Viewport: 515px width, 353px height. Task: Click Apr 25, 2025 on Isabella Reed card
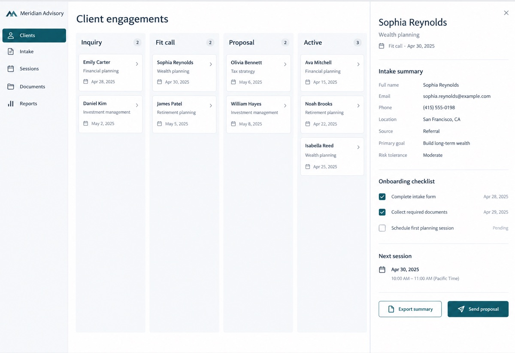(325, 167)
